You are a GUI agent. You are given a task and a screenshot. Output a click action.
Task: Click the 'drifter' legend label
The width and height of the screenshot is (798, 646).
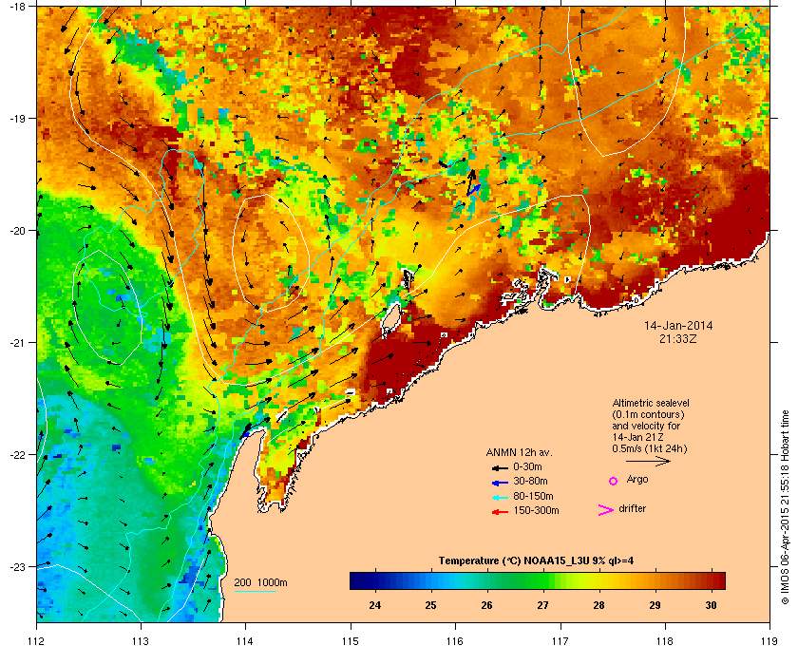pyautogui.click(x=632, y=508)
